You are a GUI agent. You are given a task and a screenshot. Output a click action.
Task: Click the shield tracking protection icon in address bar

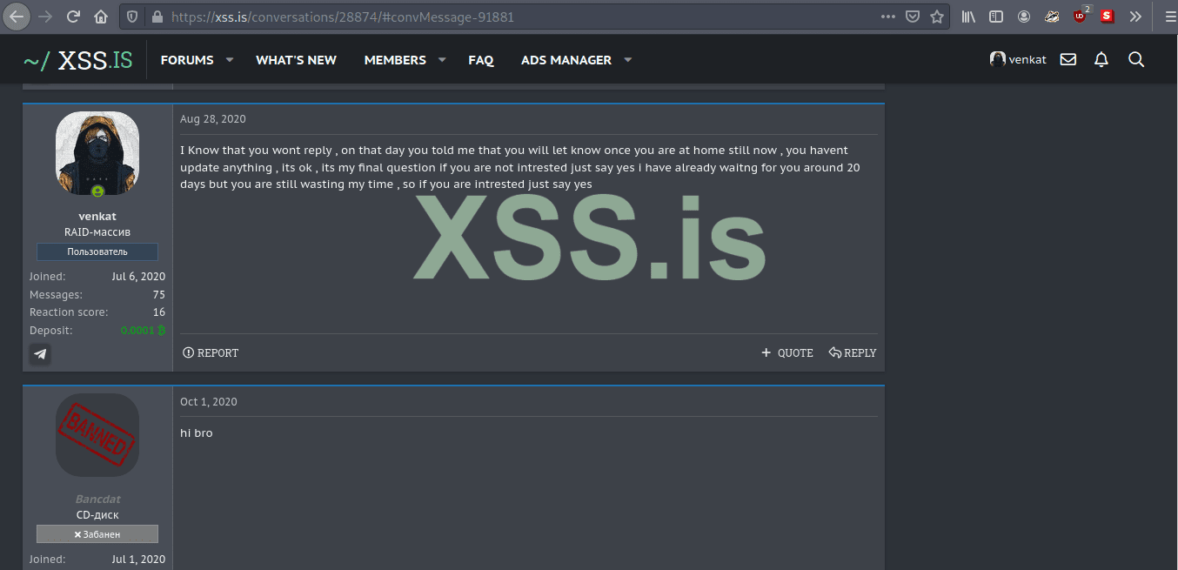131,17
